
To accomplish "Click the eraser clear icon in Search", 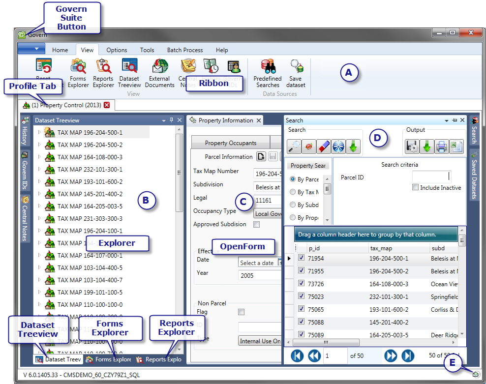I will pos(323,146).
